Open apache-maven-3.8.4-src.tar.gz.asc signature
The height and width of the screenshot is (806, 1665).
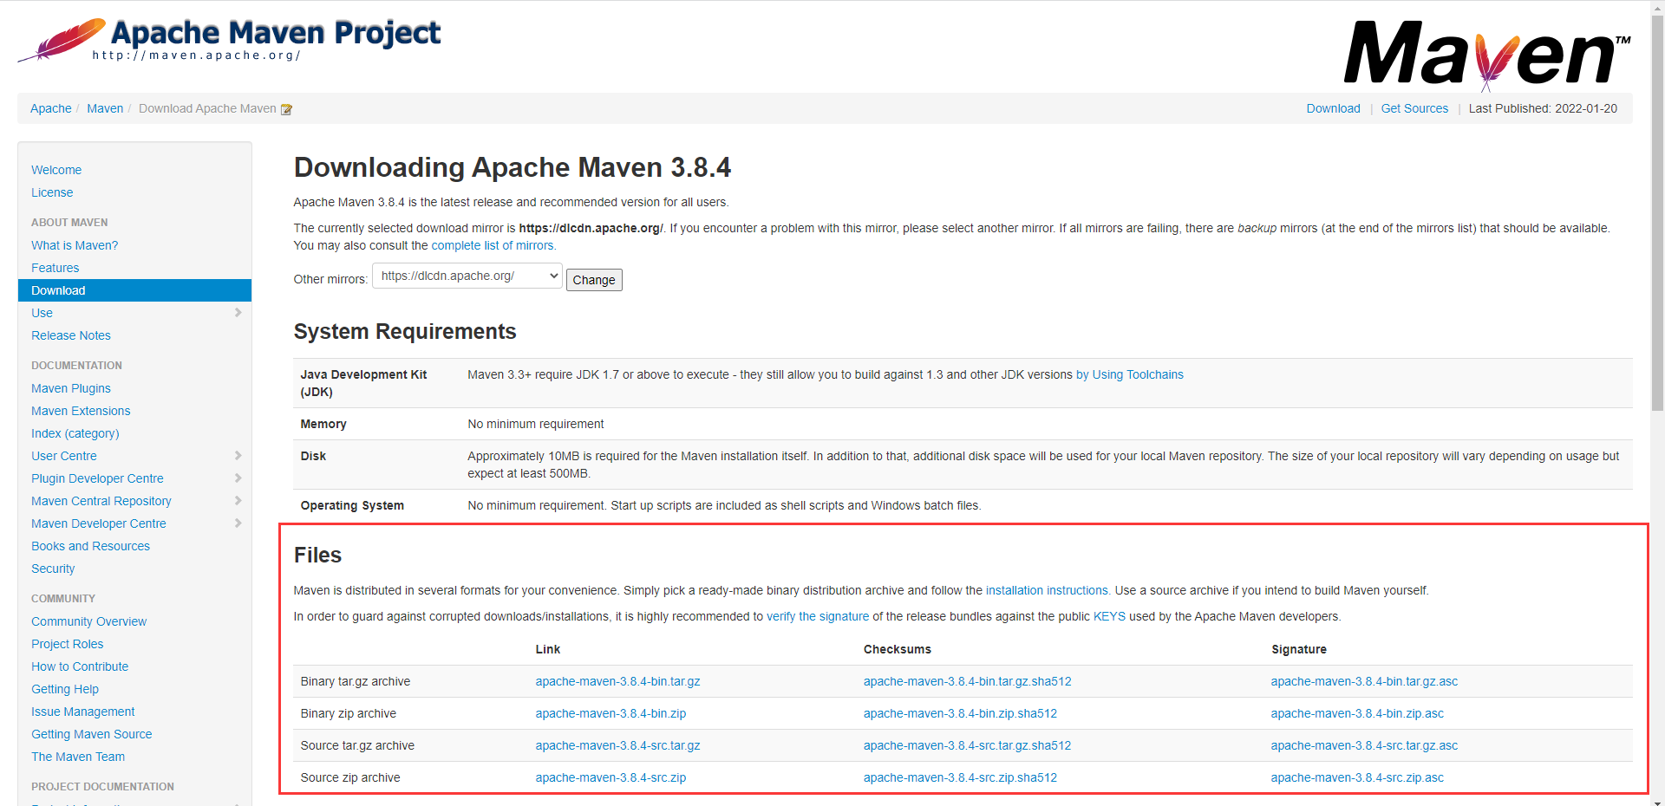pyautogui.click(x=1364, y=745)
